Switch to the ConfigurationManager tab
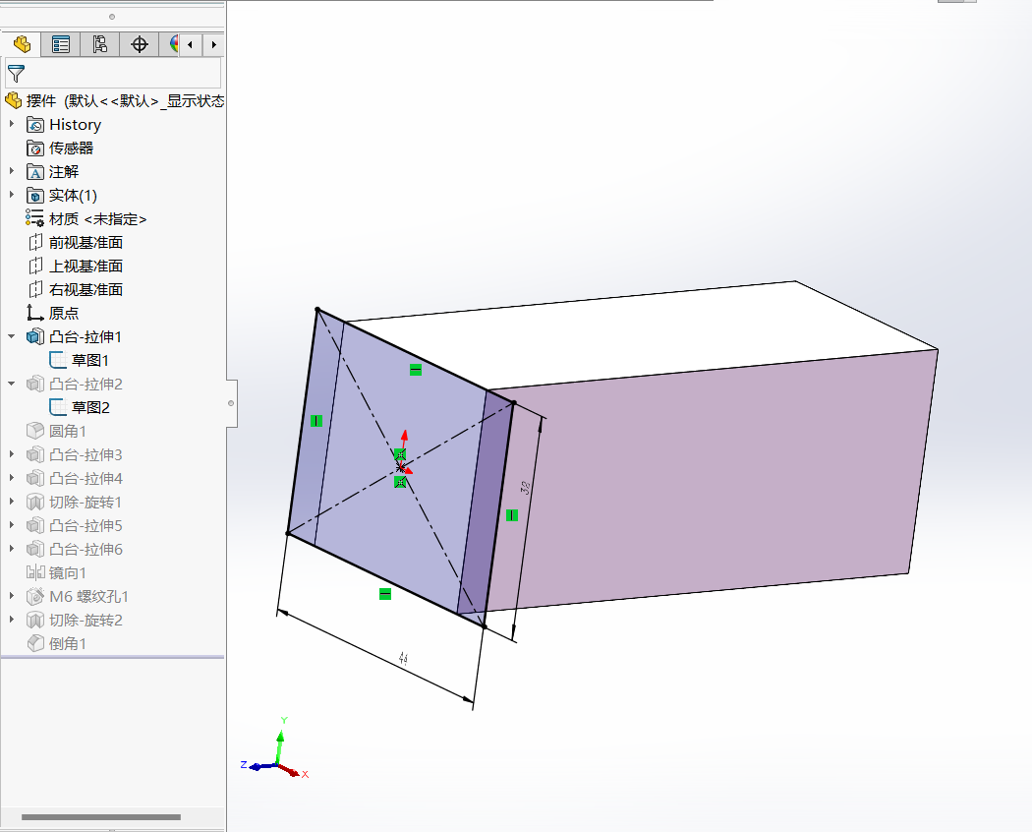 (x=99, y=44)
